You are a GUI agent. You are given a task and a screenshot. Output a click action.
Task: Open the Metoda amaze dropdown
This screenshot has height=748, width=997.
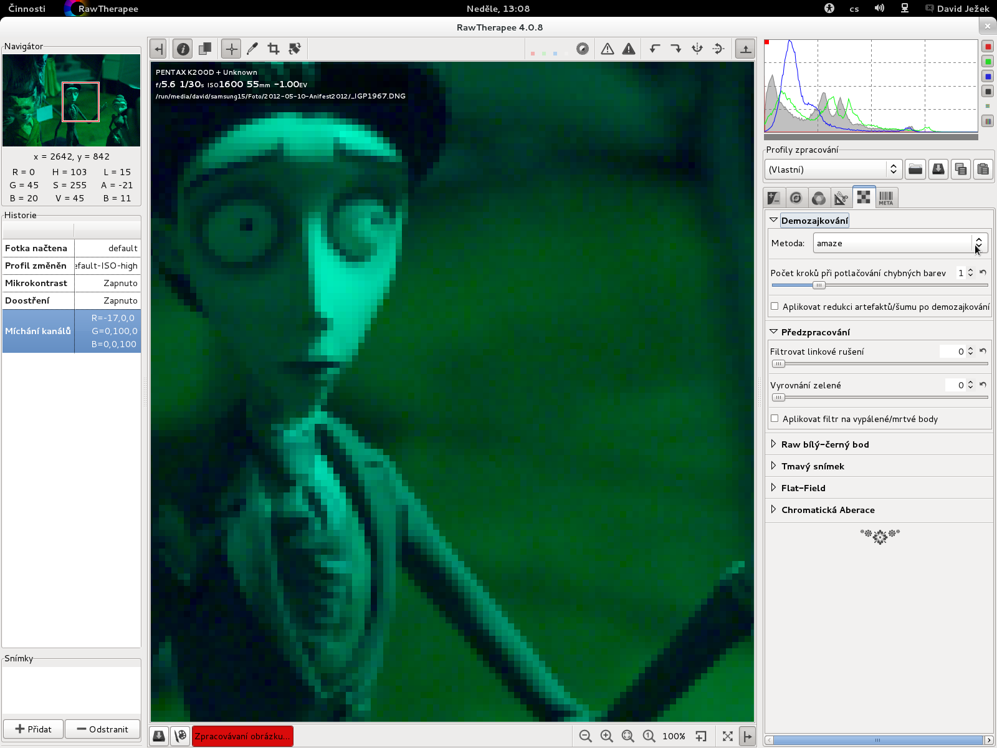tap(900, 243)
